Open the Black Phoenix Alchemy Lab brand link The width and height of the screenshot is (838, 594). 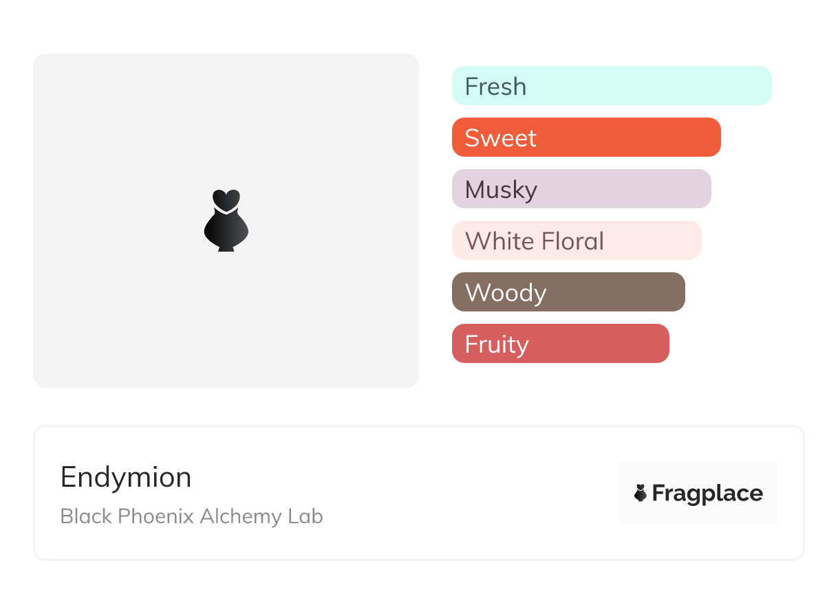(191, 516)
